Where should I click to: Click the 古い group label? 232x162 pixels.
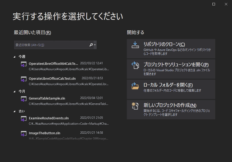click(x=22, y=111)
